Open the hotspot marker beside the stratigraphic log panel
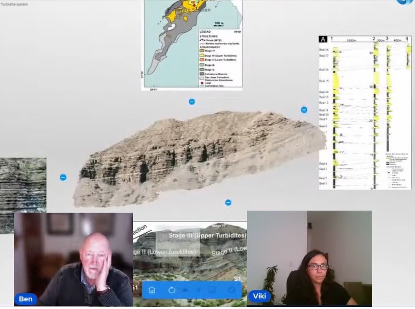The width and height of the screenshot is (415, 309). pos(304,110)
